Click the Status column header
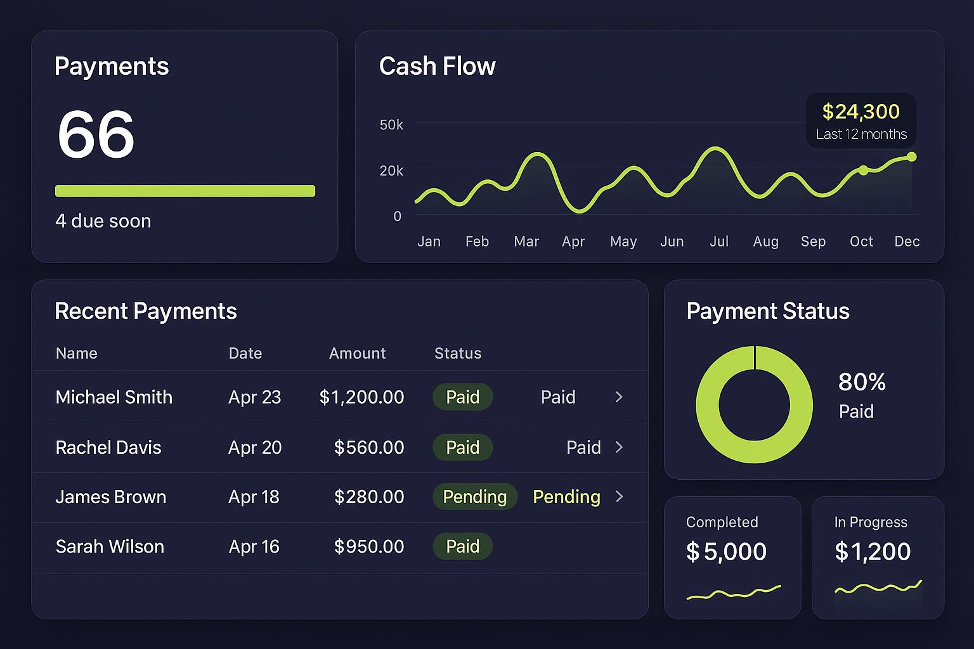This screenshot has height=649, width=974. 458,353
